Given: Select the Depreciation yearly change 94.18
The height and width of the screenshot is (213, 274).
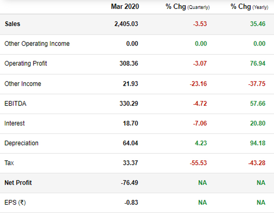Looking at the screenshot, I should (x=257, y=143).
